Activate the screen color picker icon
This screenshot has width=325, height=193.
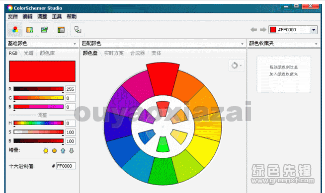(78, 30)
